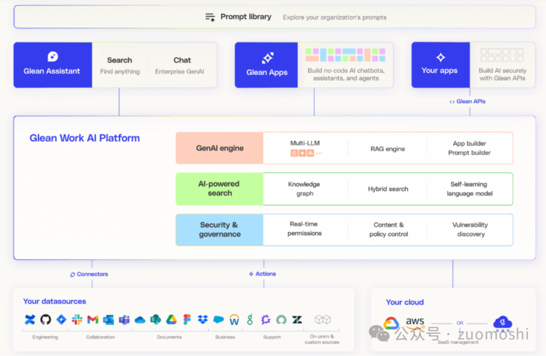Click the Zendesk icon under Support
This screenshot has width=546, height=356.
(x=297, y=320)
